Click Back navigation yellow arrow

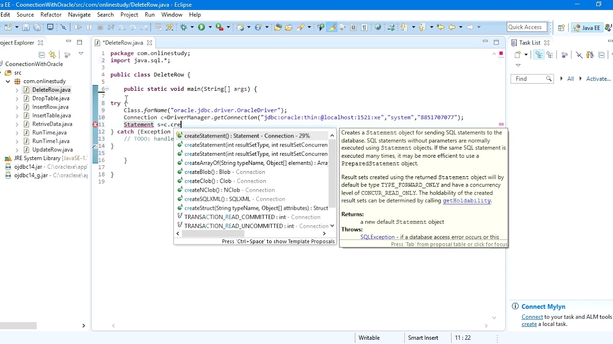click(452, 27)
